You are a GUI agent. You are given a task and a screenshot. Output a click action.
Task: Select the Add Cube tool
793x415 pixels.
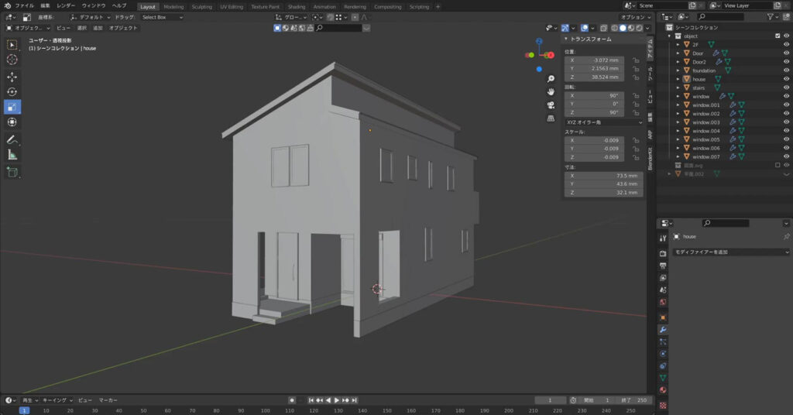click(x=12, y=172)
